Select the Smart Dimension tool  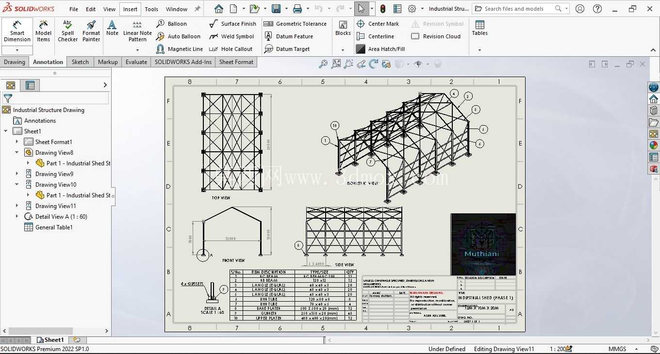(x=17, y=32)
